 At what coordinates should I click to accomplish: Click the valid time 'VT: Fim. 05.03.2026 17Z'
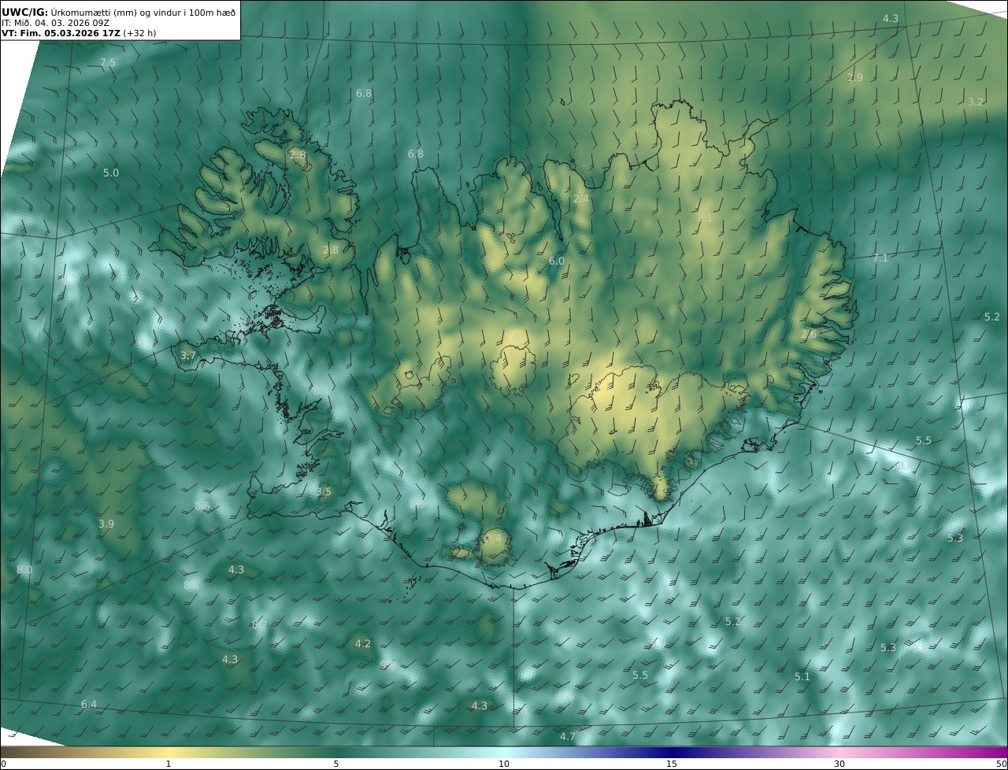click(61, 34)
